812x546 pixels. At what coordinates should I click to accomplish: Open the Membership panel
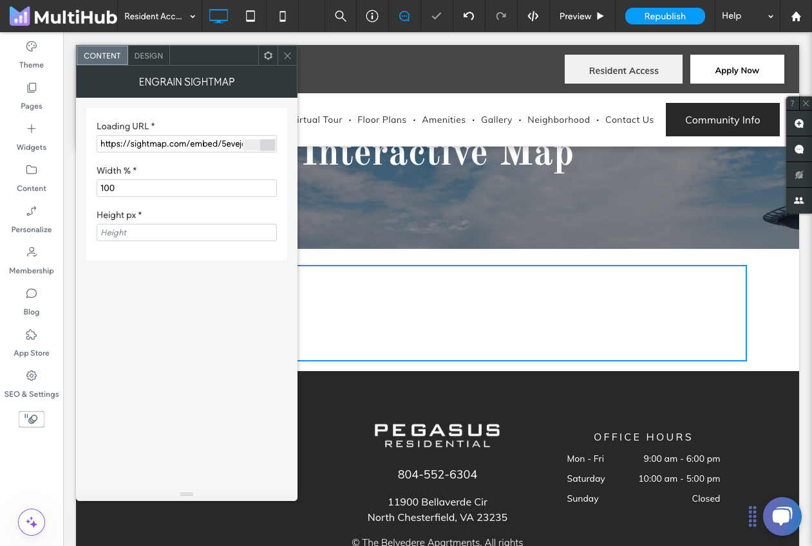(x=32, y=260)
